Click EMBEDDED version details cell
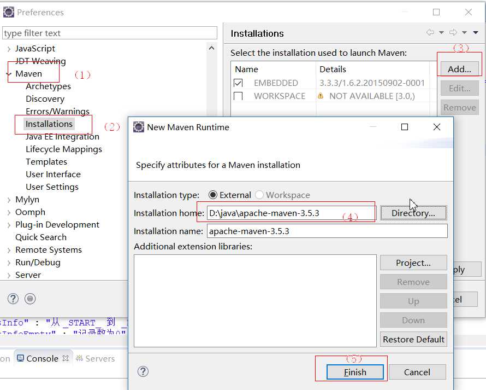Screen dimensions: 486x390 point(372,83)
